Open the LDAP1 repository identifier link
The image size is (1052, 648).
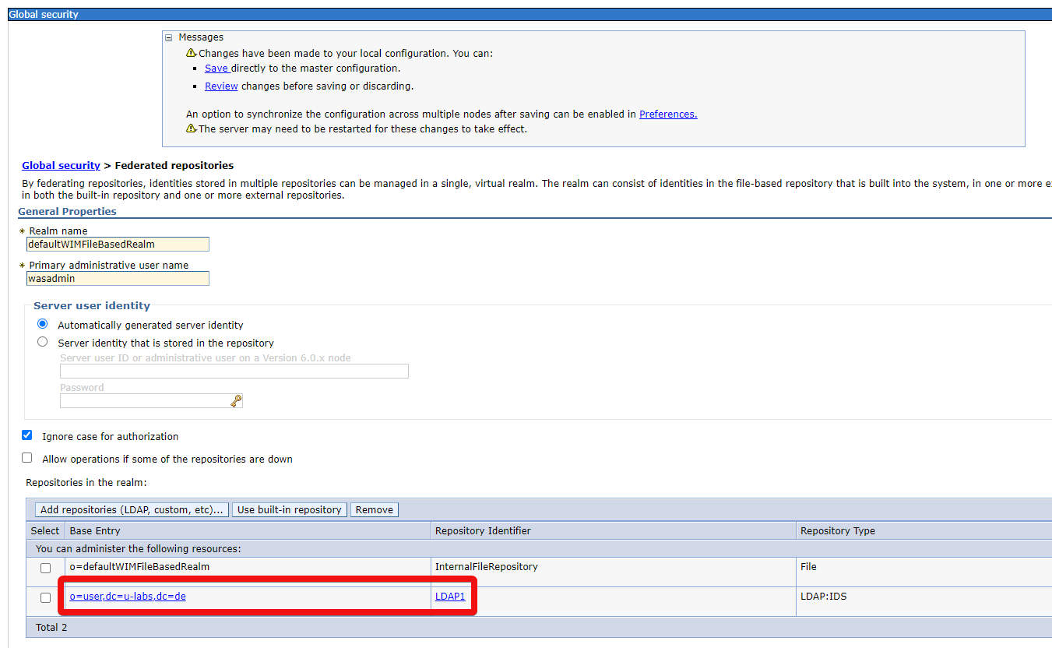[450, 597]
